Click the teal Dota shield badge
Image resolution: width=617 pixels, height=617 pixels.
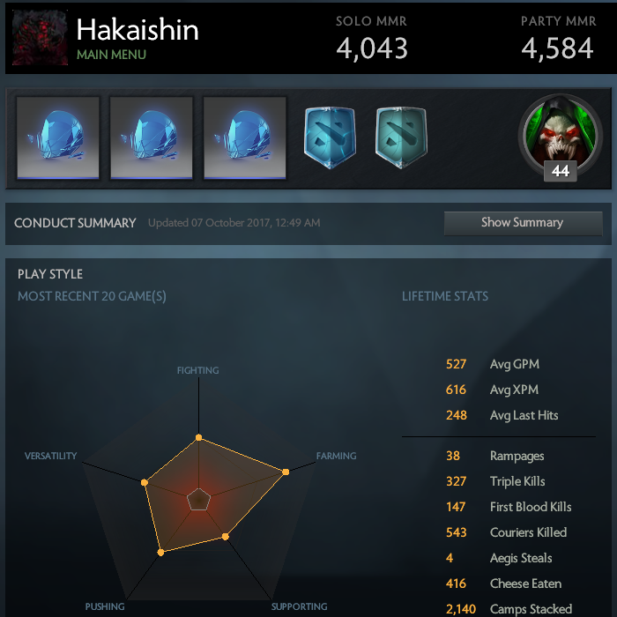pyautogui.click(x=401, y=138)
